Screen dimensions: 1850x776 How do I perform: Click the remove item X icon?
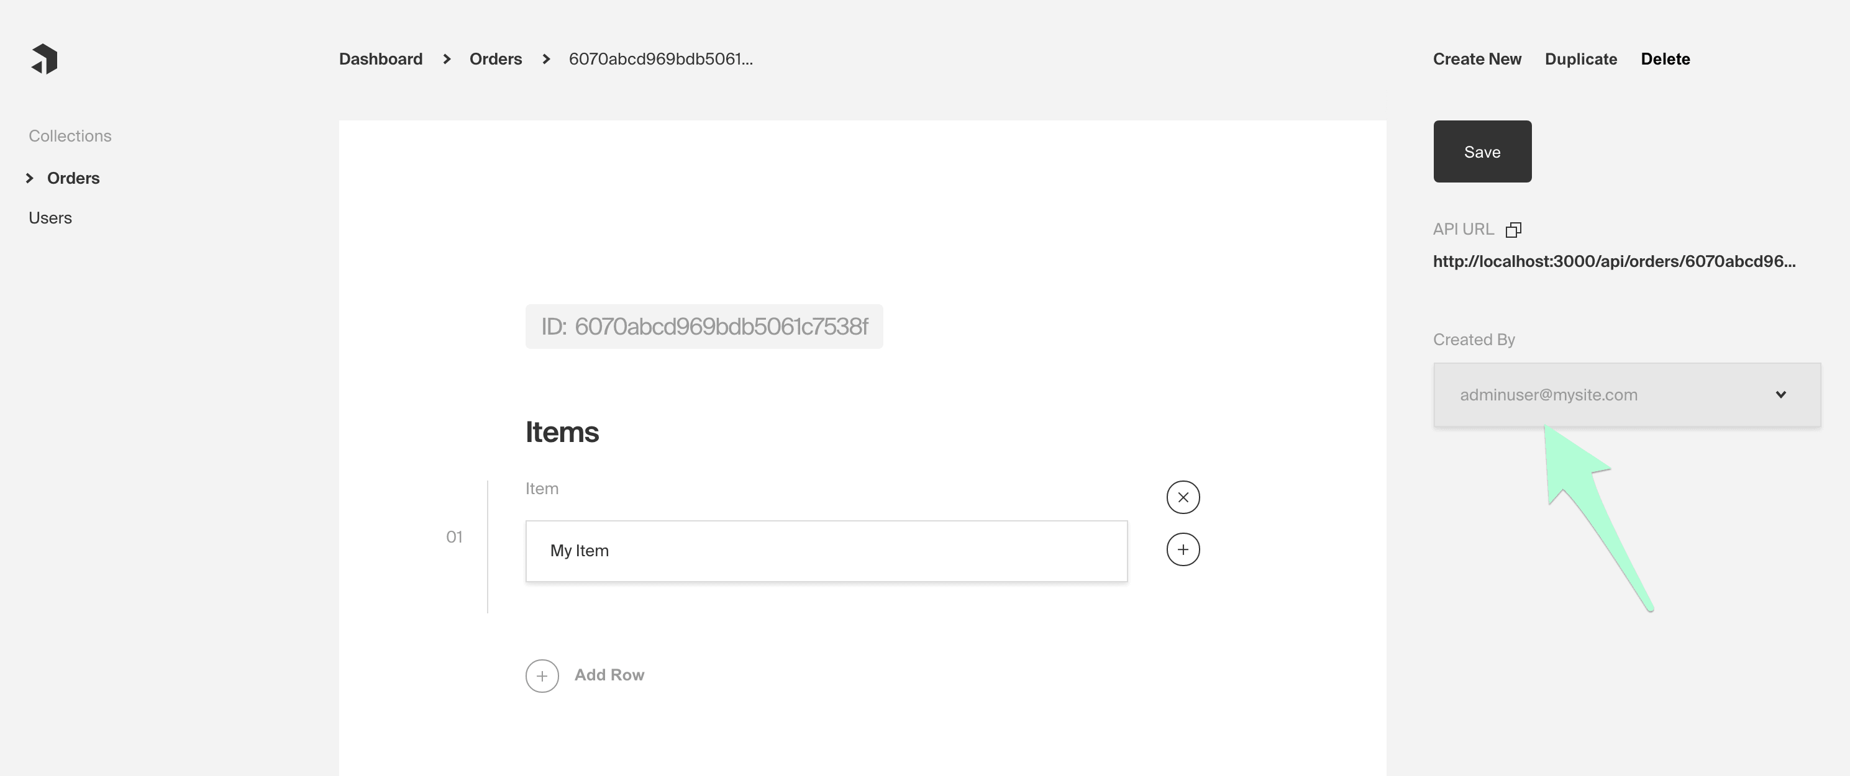coord(1182,497)
